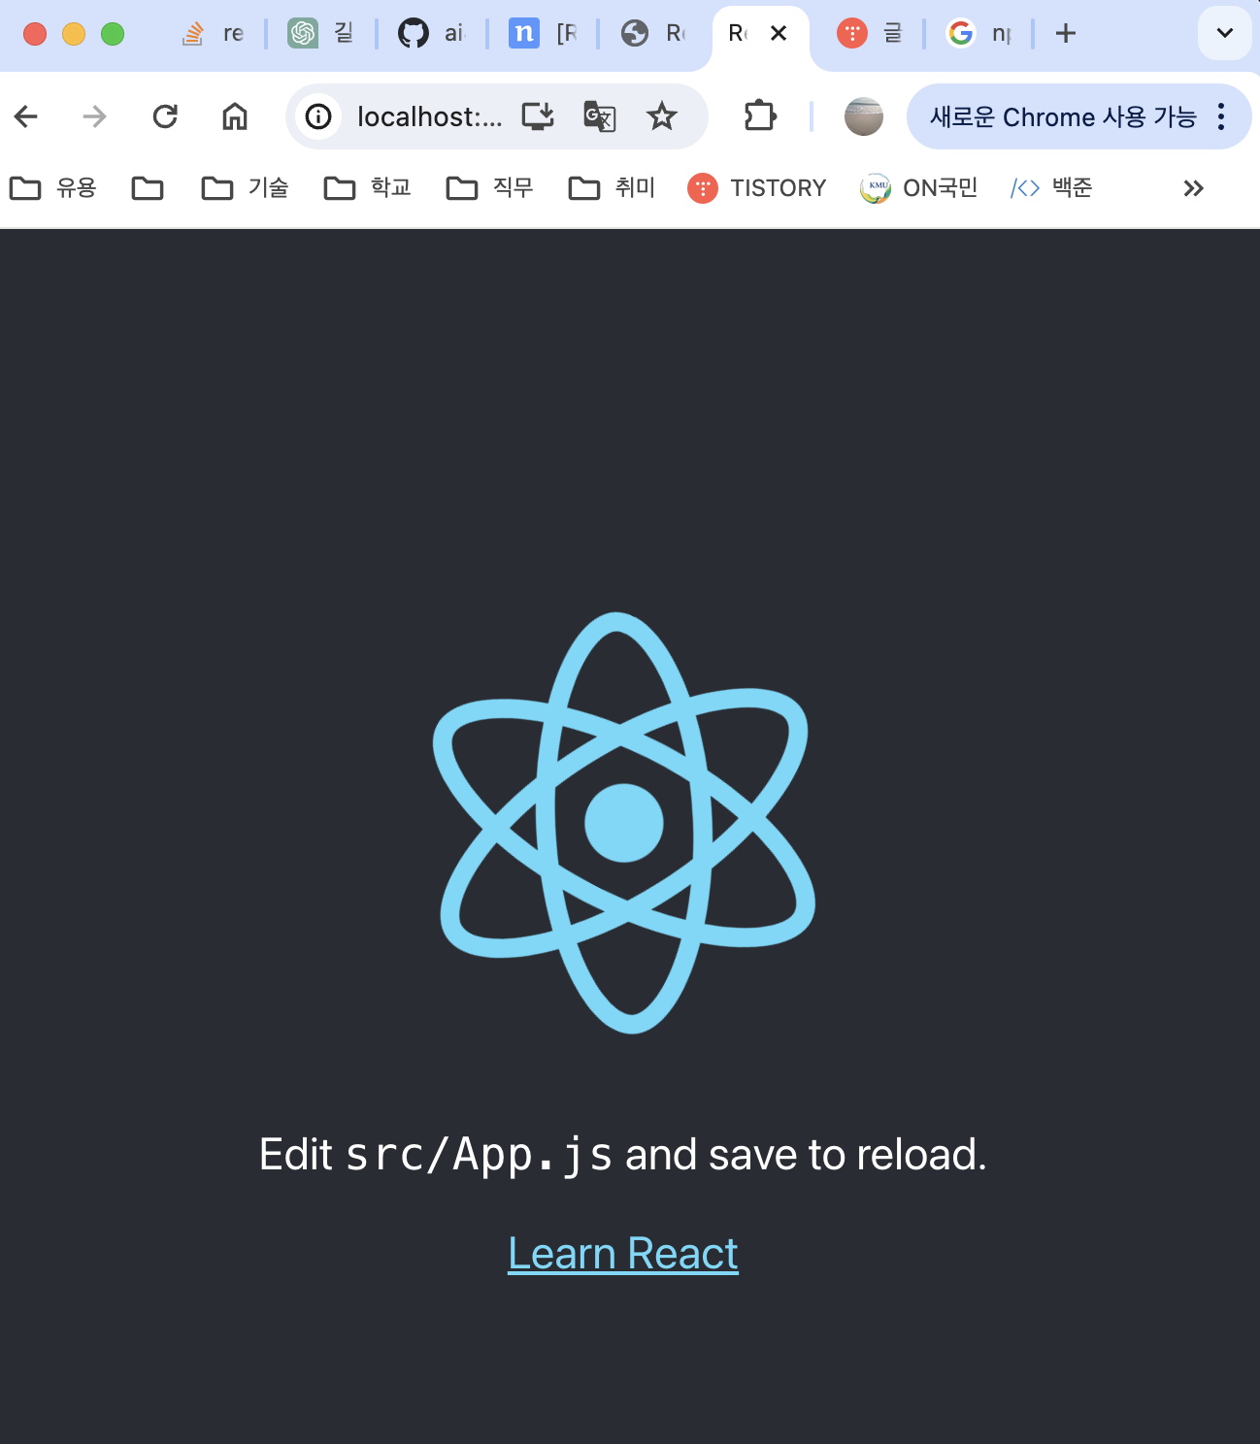
Task: Switch to the Google search tab
Action: point(979,33)
